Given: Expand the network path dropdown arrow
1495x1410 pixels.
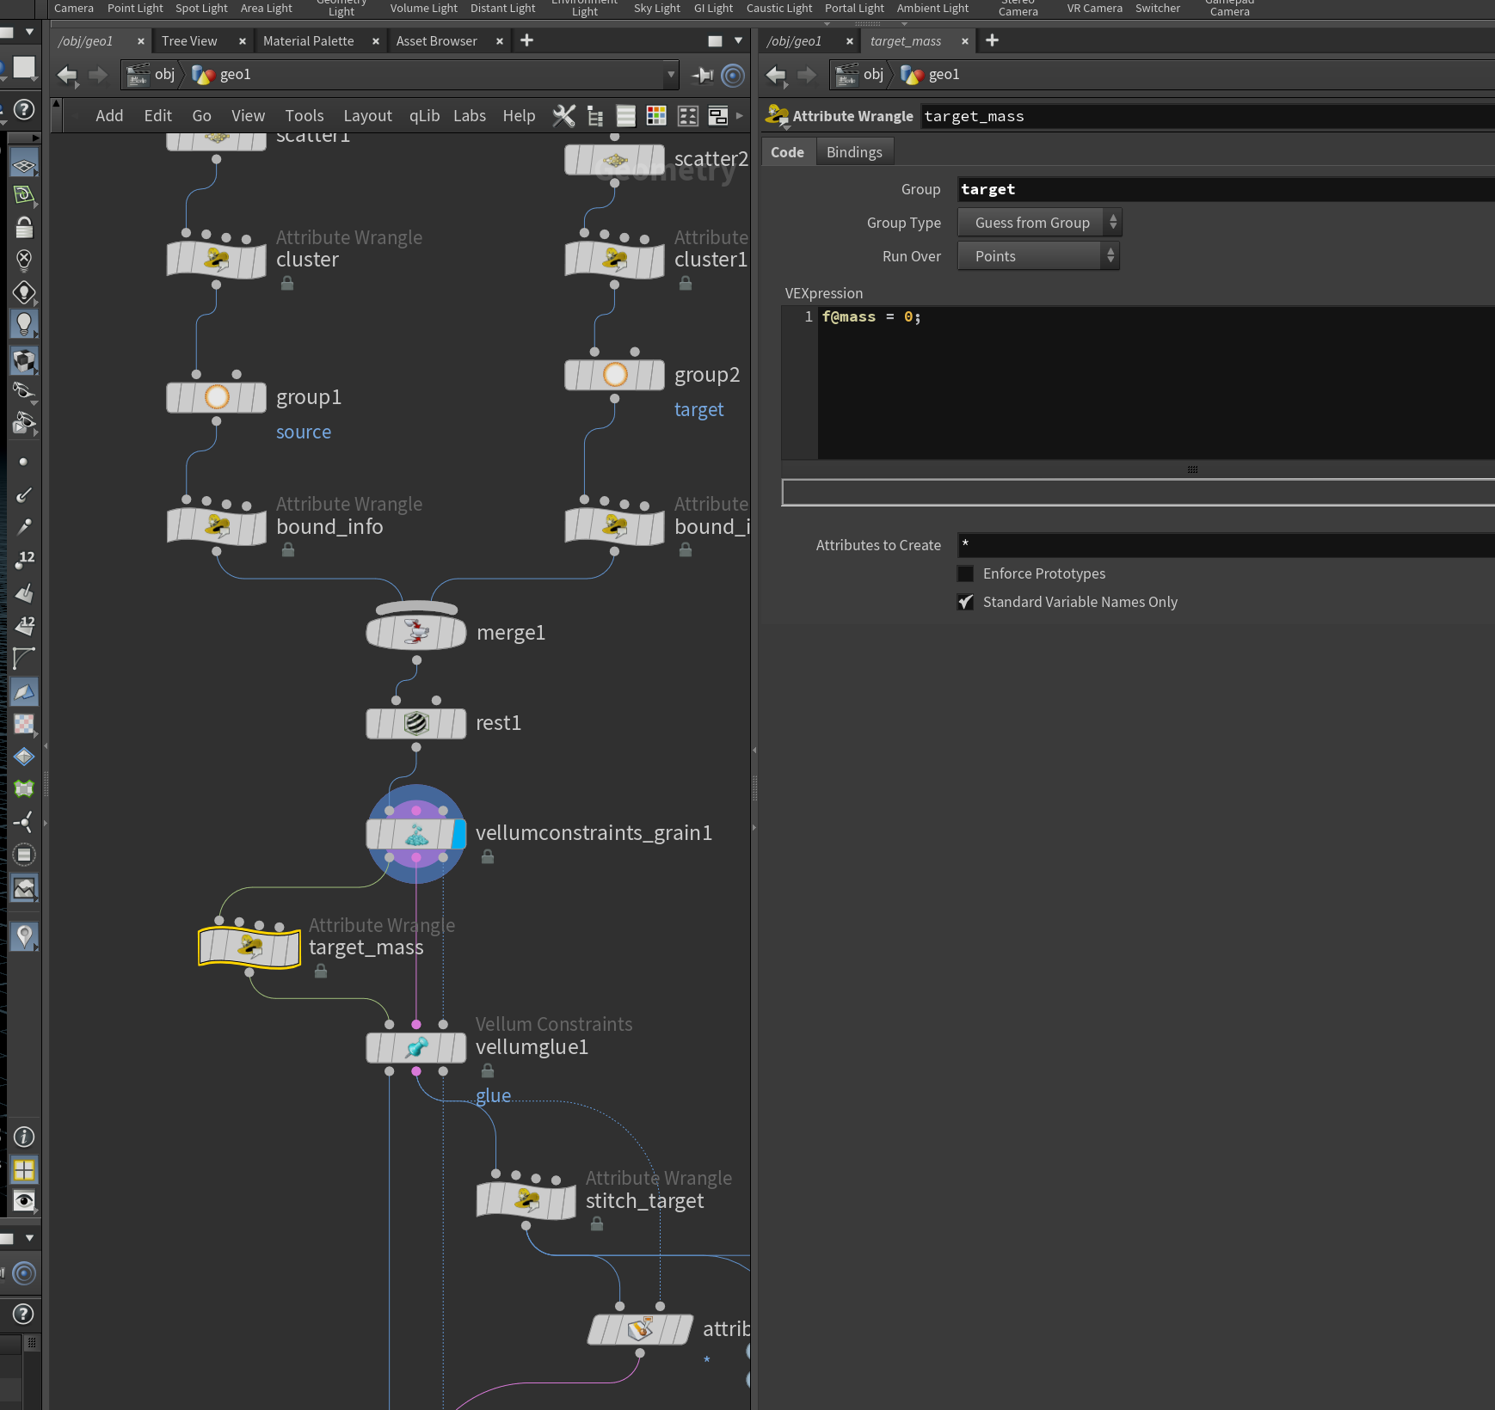Looking at the screenshot, I should (x=671, y=75).
